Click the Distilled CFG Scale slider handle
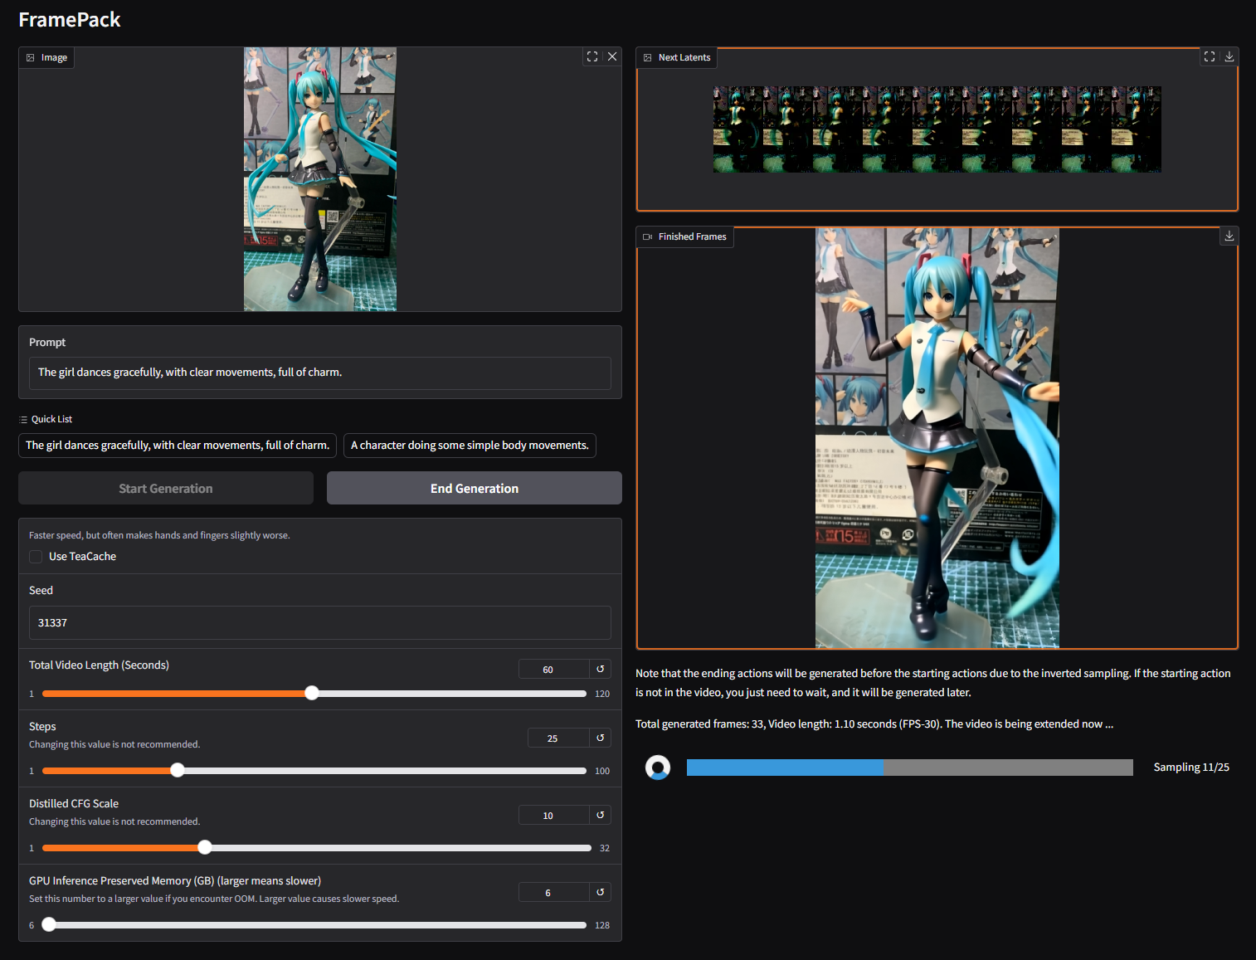Image resolution: width=1256 pixels, height=960 pixels. point(205,847)
